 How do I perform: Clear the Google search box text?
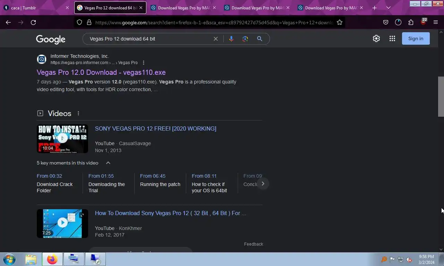tap(216, 39)
